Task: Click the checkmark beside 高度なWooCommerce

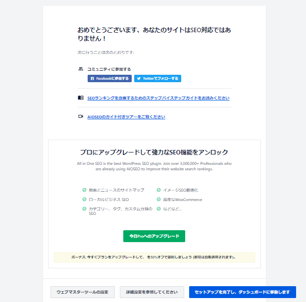Action: click(x=158, y=200)
